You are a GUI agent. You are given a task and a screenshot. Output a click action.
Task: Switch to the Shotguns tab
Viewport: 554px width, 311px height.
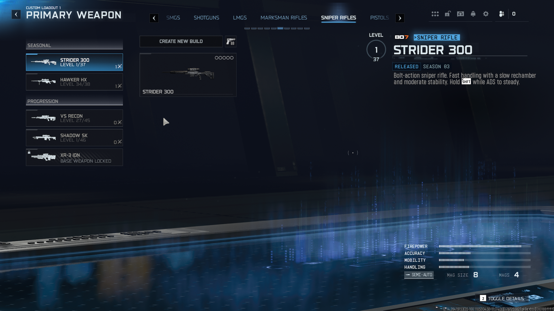coord(206,18)
